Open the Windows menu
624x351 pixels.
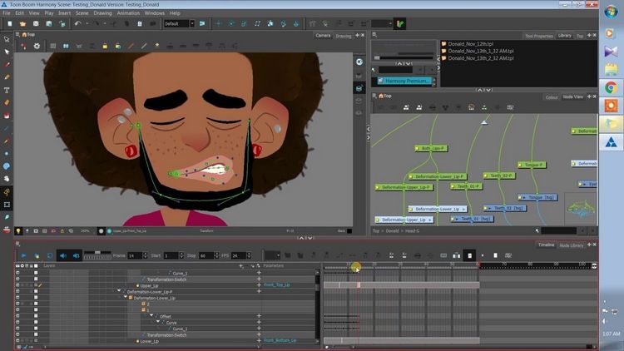(x=155, y=13)
